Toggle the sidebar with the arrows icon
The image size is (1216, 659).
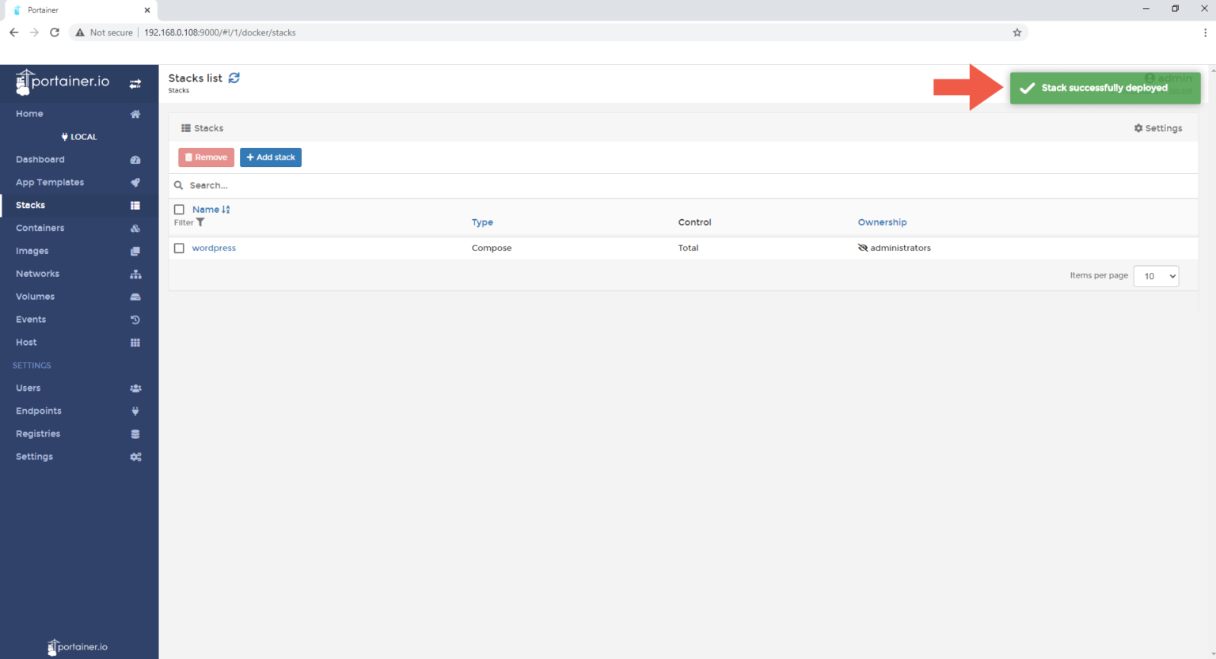(x=135, y=84)
